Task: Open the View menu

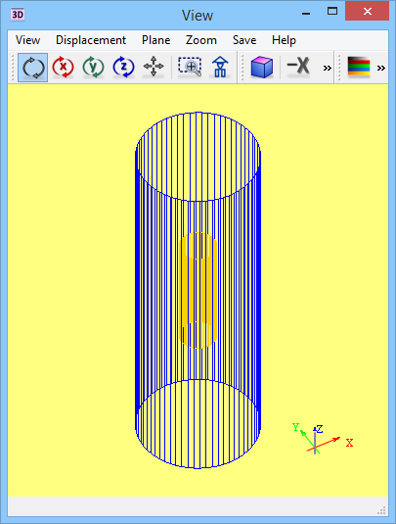Action: click(27, 40)
